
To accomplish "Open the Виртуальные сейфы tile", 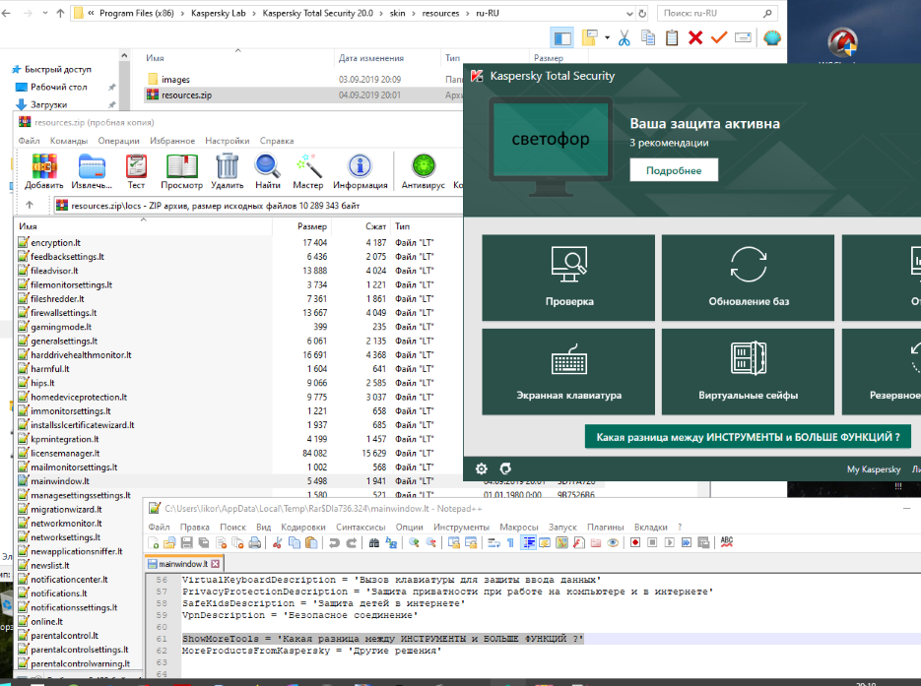I will click(749, 370).
